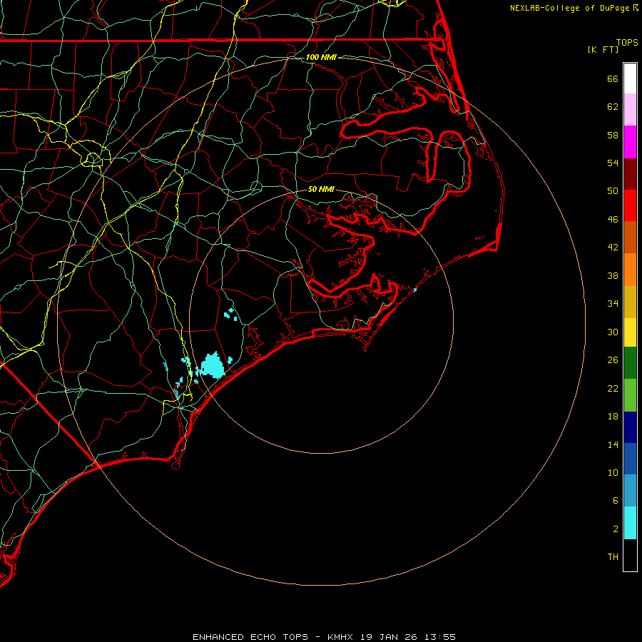Click the legend value '14'
This screenshot has width=642, height=642.
coord(613,444)
